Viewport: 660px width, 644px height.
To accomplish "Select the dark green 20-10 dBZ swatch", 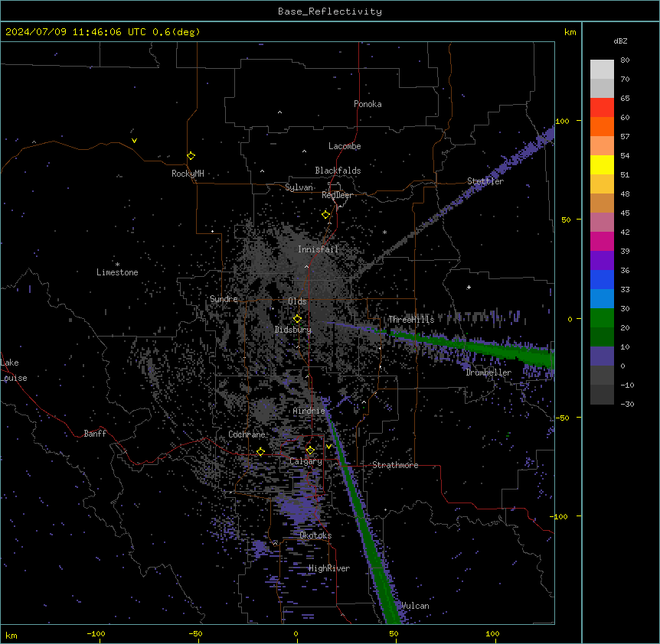I will (x=602, y=337).
